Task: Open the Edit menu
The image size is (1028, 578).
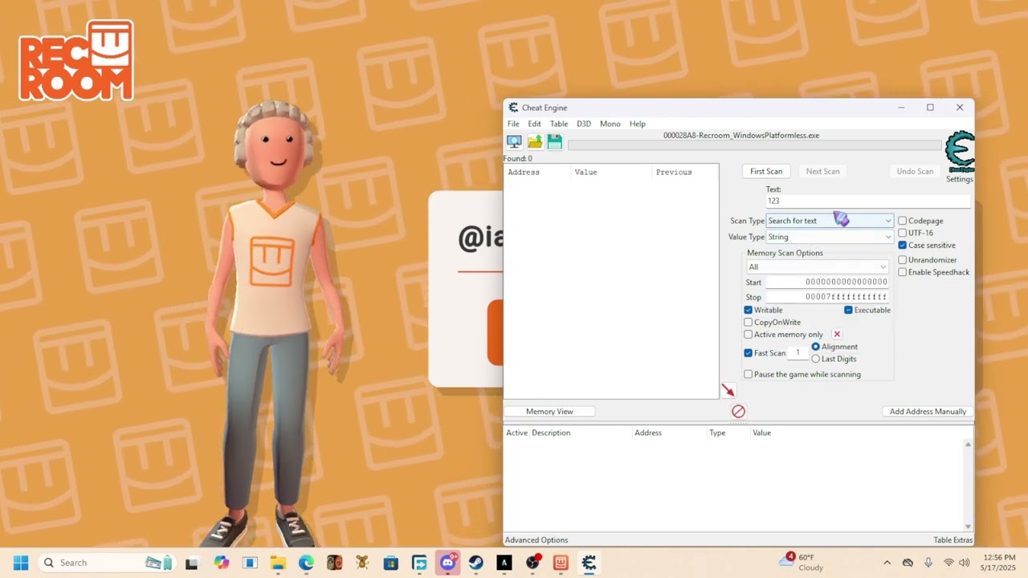Action: point(534,124)
